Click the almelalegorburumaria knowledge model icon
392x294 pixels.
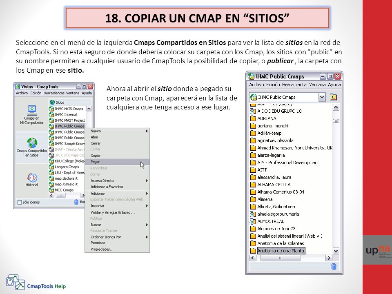[253, 214]
